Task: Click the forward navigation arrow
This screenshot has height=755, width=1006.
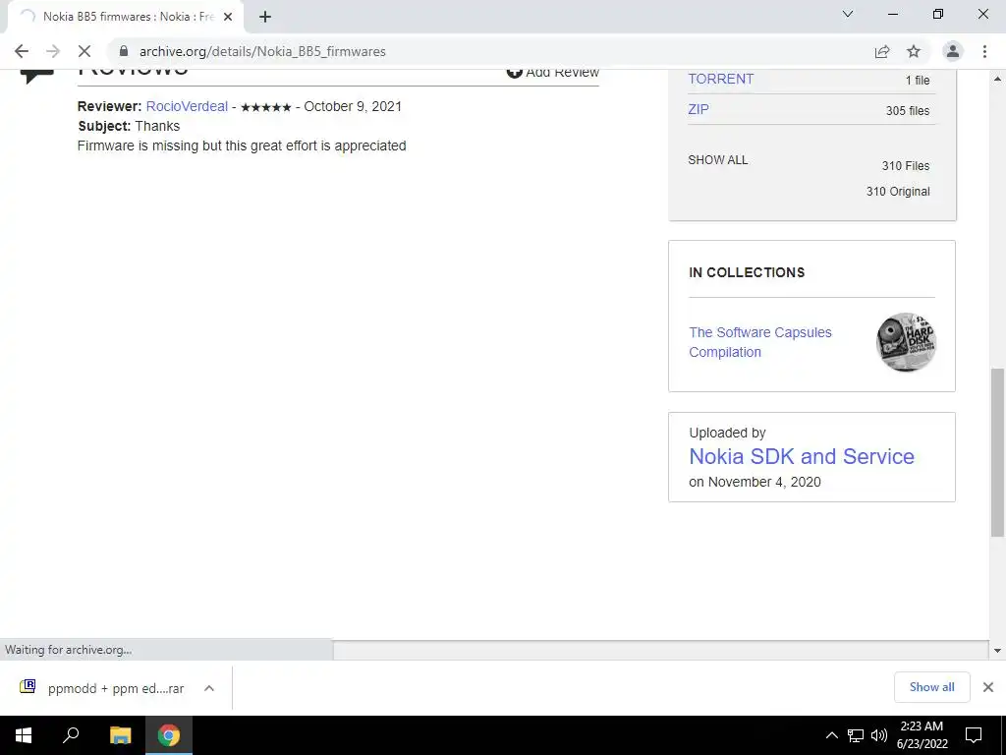Action: (x=53, y=51)
